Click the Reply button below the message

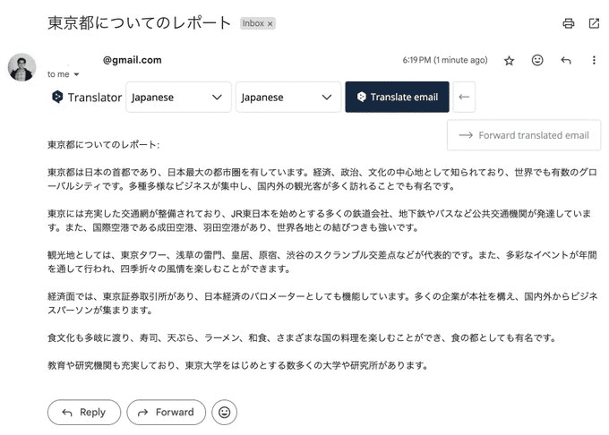83,412
